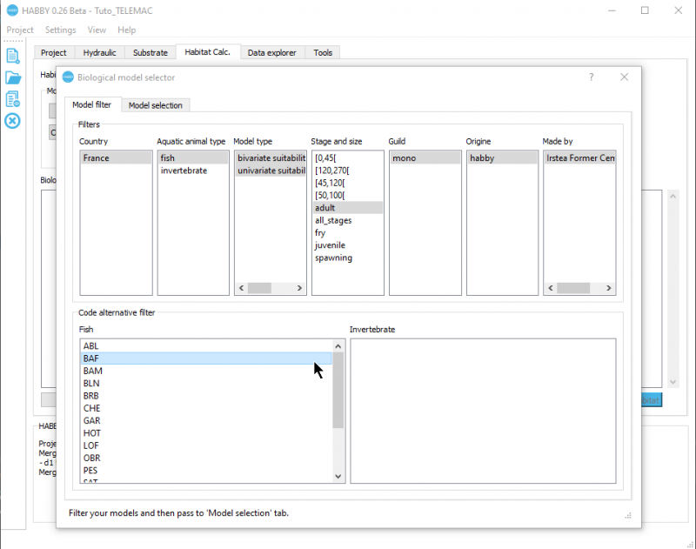The image size is (696, 549).
Task: Select 'France' in the Country filter
Action: (x=96, y=158)
